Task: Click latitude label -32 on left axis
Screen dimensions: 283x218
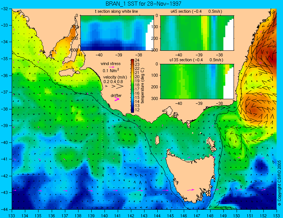Action: tap(5, 9)
